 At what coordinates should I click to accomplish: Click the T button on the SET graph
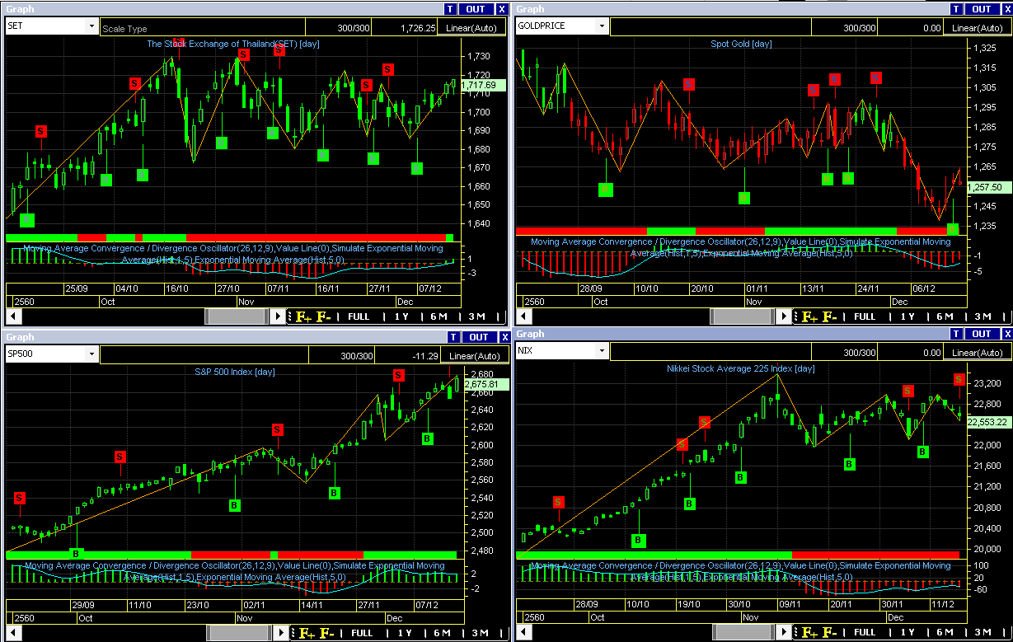click(x=449, y=9)
